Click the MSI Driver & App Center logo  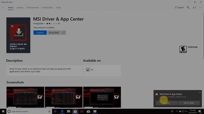18,35
